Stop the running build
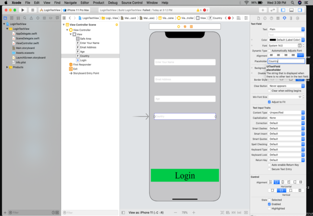 (33, 10)
